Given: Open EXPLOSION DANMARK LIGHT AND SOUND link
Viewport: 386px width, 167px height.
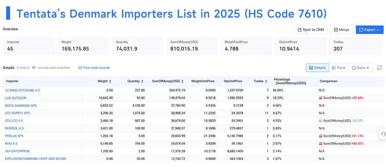Looking at the screenshot, I should click(x=36, y=159).
